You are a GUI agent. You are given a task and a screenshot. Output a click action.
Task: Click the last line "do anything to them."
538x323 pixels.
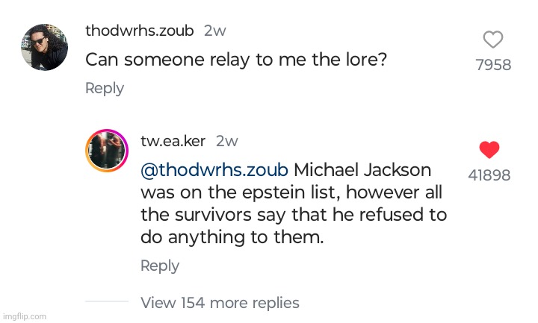[232, 237]
